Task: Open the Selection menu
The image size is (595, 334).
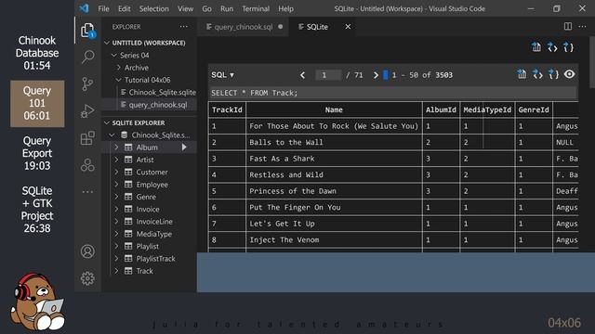Action: pyautogui.click(x=153, y=8)
